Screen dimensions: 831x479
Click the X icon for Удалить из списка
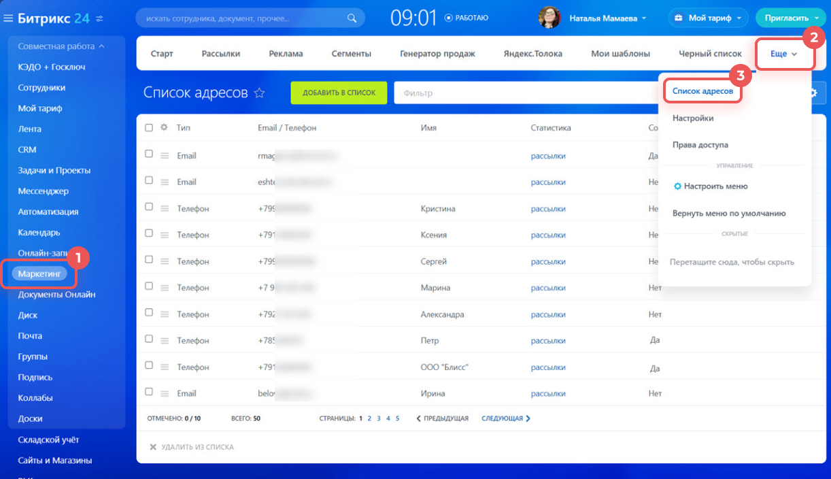click(153, 447)
